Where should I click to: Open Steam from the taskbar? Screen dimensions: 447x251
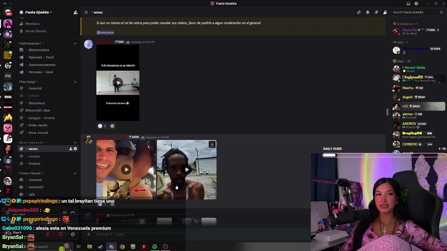(100, 247)
